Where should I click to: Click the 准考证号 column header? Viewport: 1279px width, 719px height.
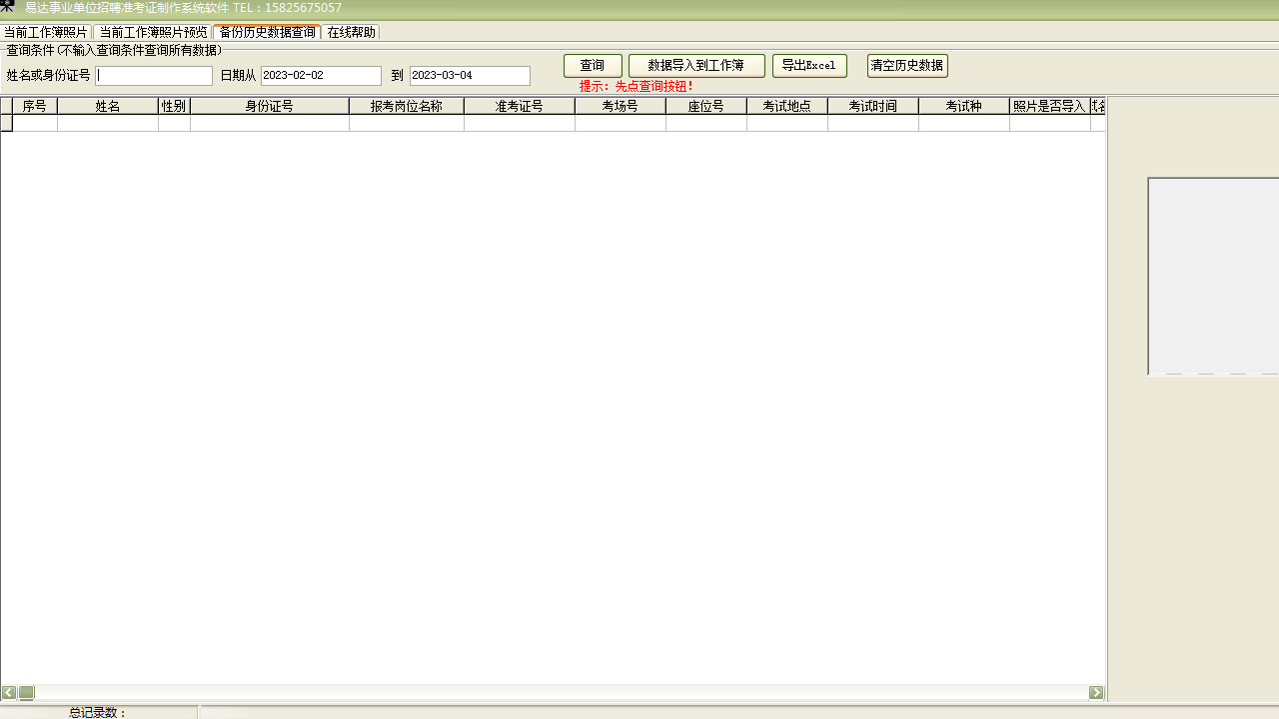pyautogui.click(x=520, y=106)
